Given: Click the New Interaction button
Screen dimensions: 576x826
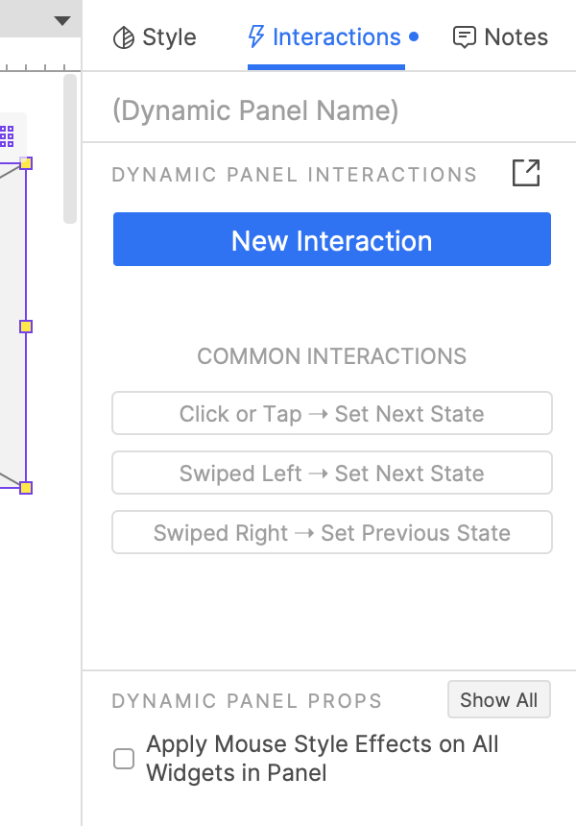Looking at the screenshot, I should [x=332, y=239].
